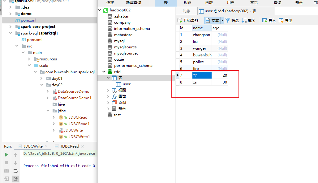Viewport: 318px width, 183px height.
Task: Click the exit icon in Run panel
Action: 6,179
